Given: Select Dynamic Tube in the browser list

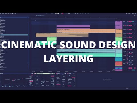Looking at the screenshot, I should [3, 32].
